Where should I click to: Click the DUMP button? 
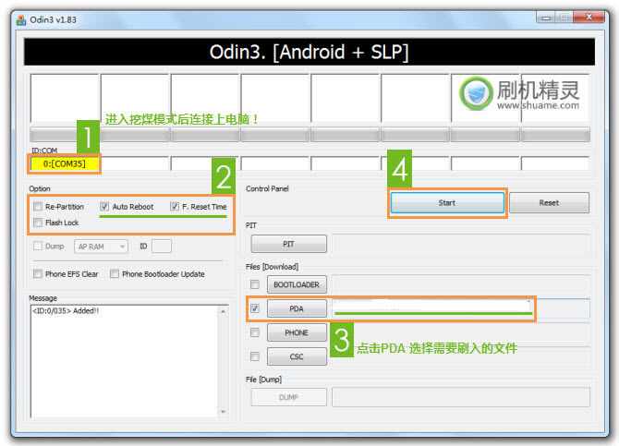click(288, 397)
